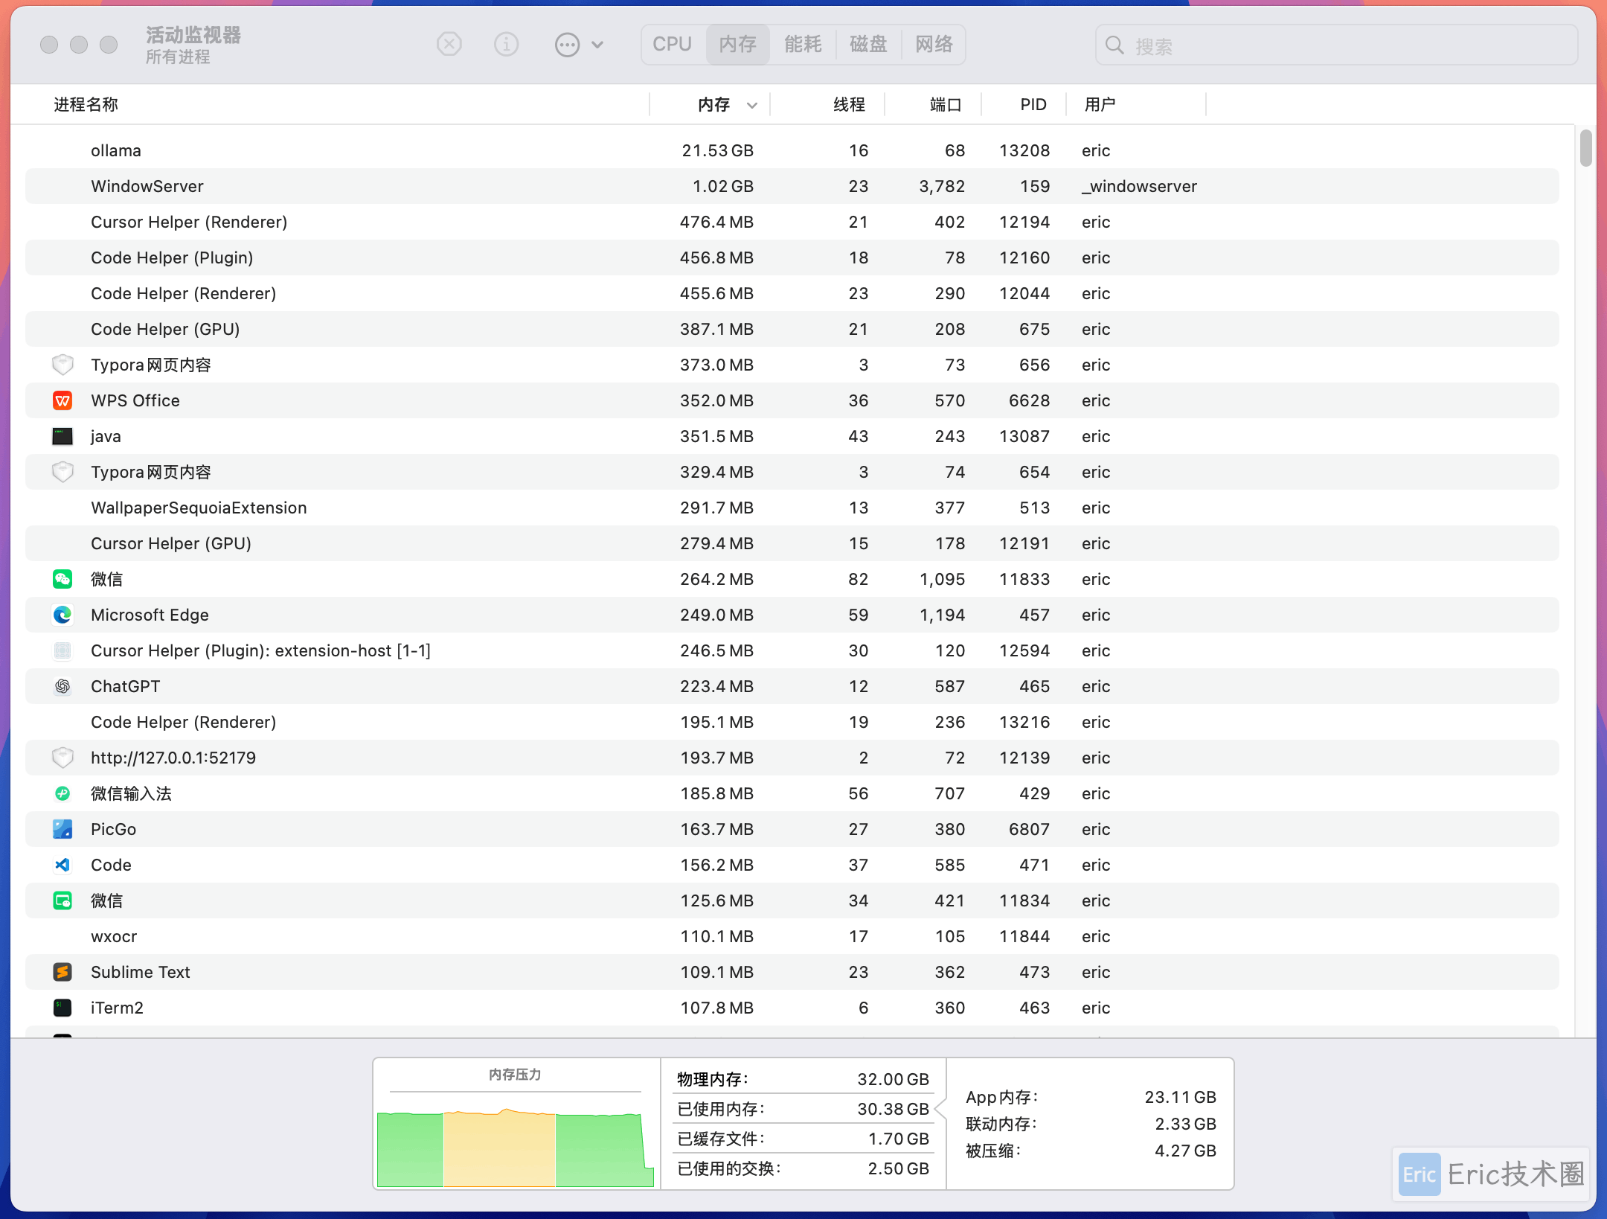
Task: Click shield icon of http://127.0.0.1:52179 row
Action: click(62, 758)
